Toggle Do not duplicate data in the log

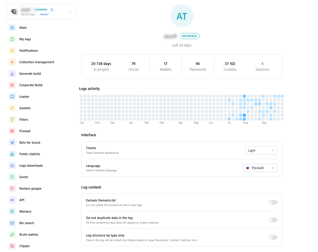tap(273, 220)
